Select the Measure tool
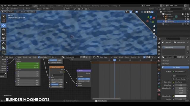Viewport: 190px width, 106px height. pyautogui.click(x=3, y=47)
